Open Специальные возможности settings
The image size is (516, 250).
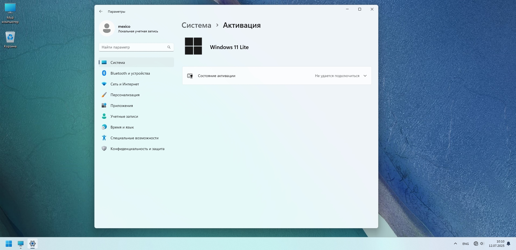click(x=136, y=138)
